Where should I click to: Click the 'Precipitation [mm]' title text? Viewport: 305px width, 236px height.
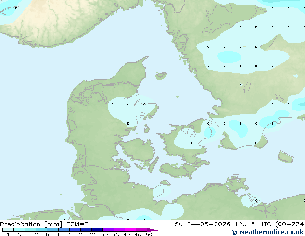[x=31, y=224]
